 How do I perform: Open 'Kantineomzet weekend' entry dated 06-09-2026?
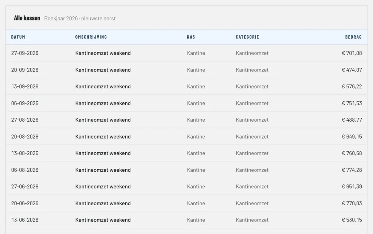point(103,103)
